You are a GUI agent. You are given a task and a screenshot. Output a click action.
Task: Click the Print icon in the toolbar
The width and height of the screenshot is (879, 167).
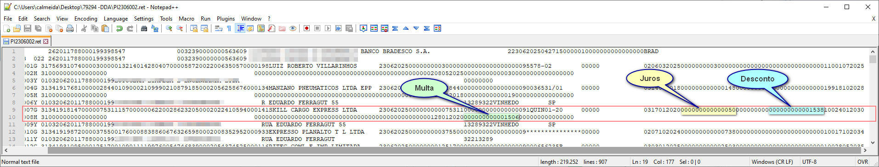(70, 28)
